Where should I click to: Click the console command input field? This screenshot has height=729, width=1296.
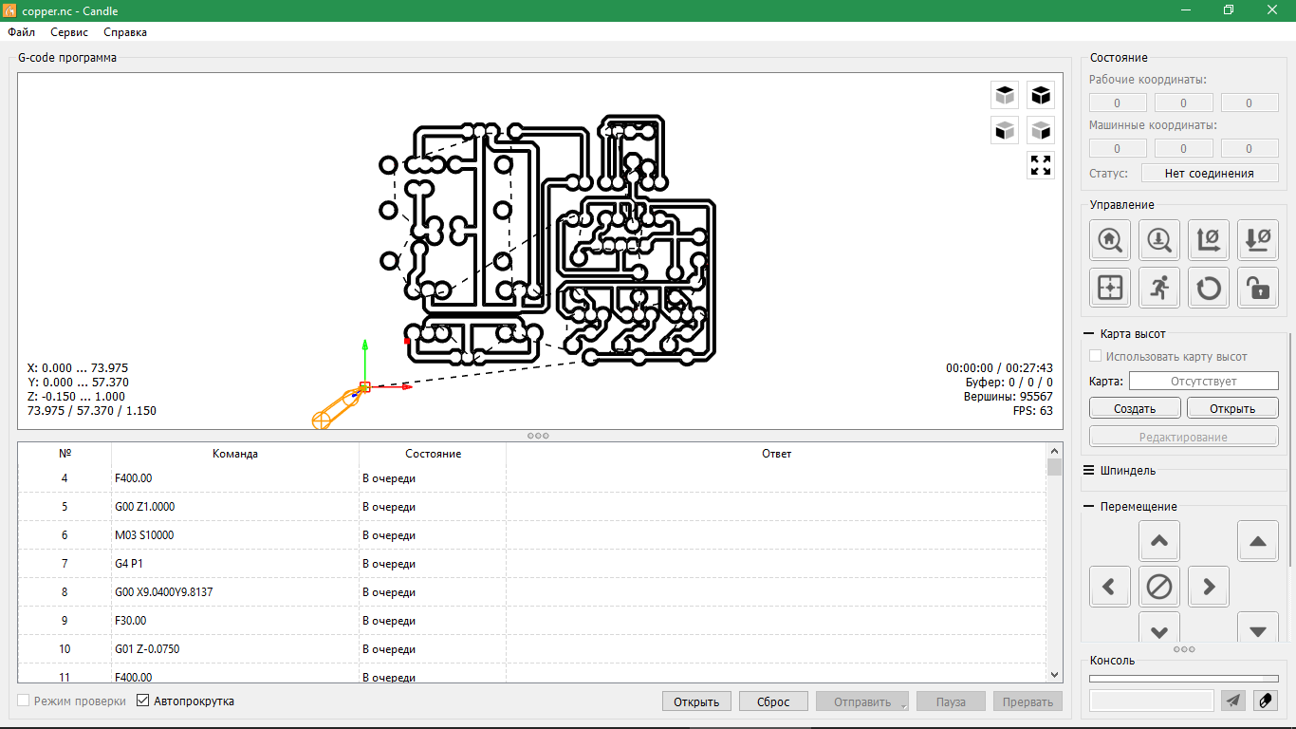coord(1152,701)
